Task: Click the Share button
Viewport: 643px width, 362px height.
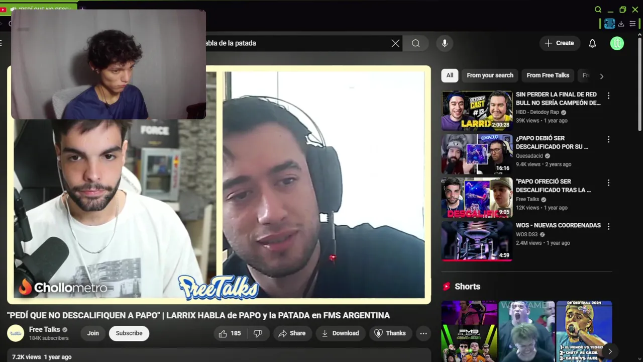Action: [x=292, y=333]
